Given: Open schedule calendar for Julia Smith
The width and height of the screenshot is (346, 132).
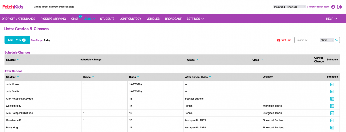Looking at the screenshot, I should pyautogui.click(x=332, y=91).
